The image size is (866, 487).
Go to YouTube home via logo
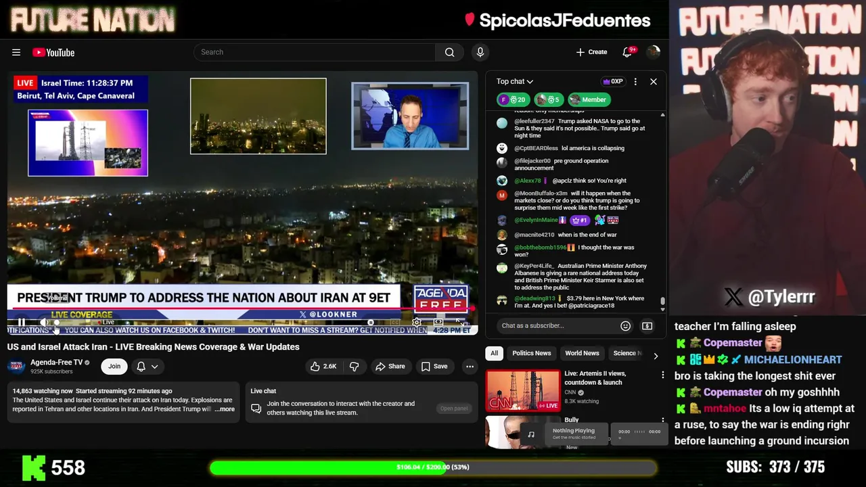pyautogui.click(x=53, y=52)
